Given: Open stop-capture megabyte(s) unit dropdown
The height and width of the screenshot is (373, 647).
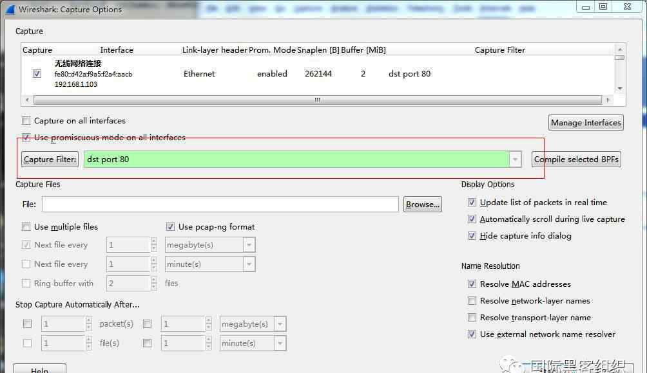Looking at the screenshot, I should coord(280,324).
